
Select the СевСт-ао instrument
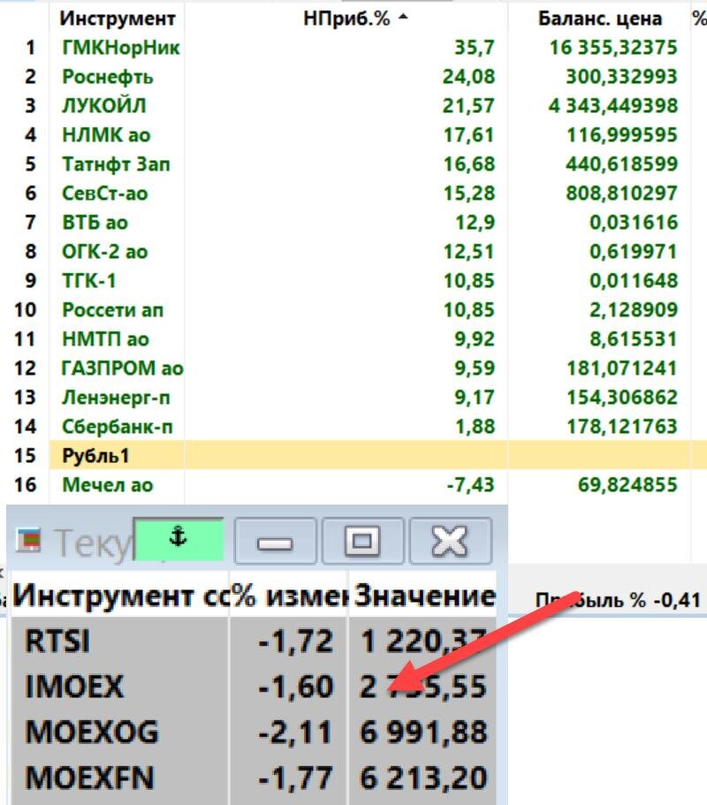tap(105, 194)
